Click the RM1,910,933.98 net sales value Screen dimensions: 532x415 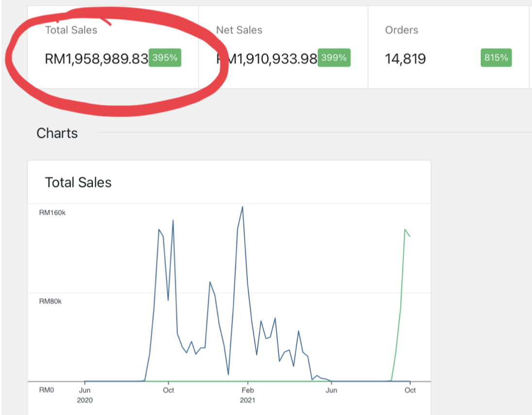(267, 59)
